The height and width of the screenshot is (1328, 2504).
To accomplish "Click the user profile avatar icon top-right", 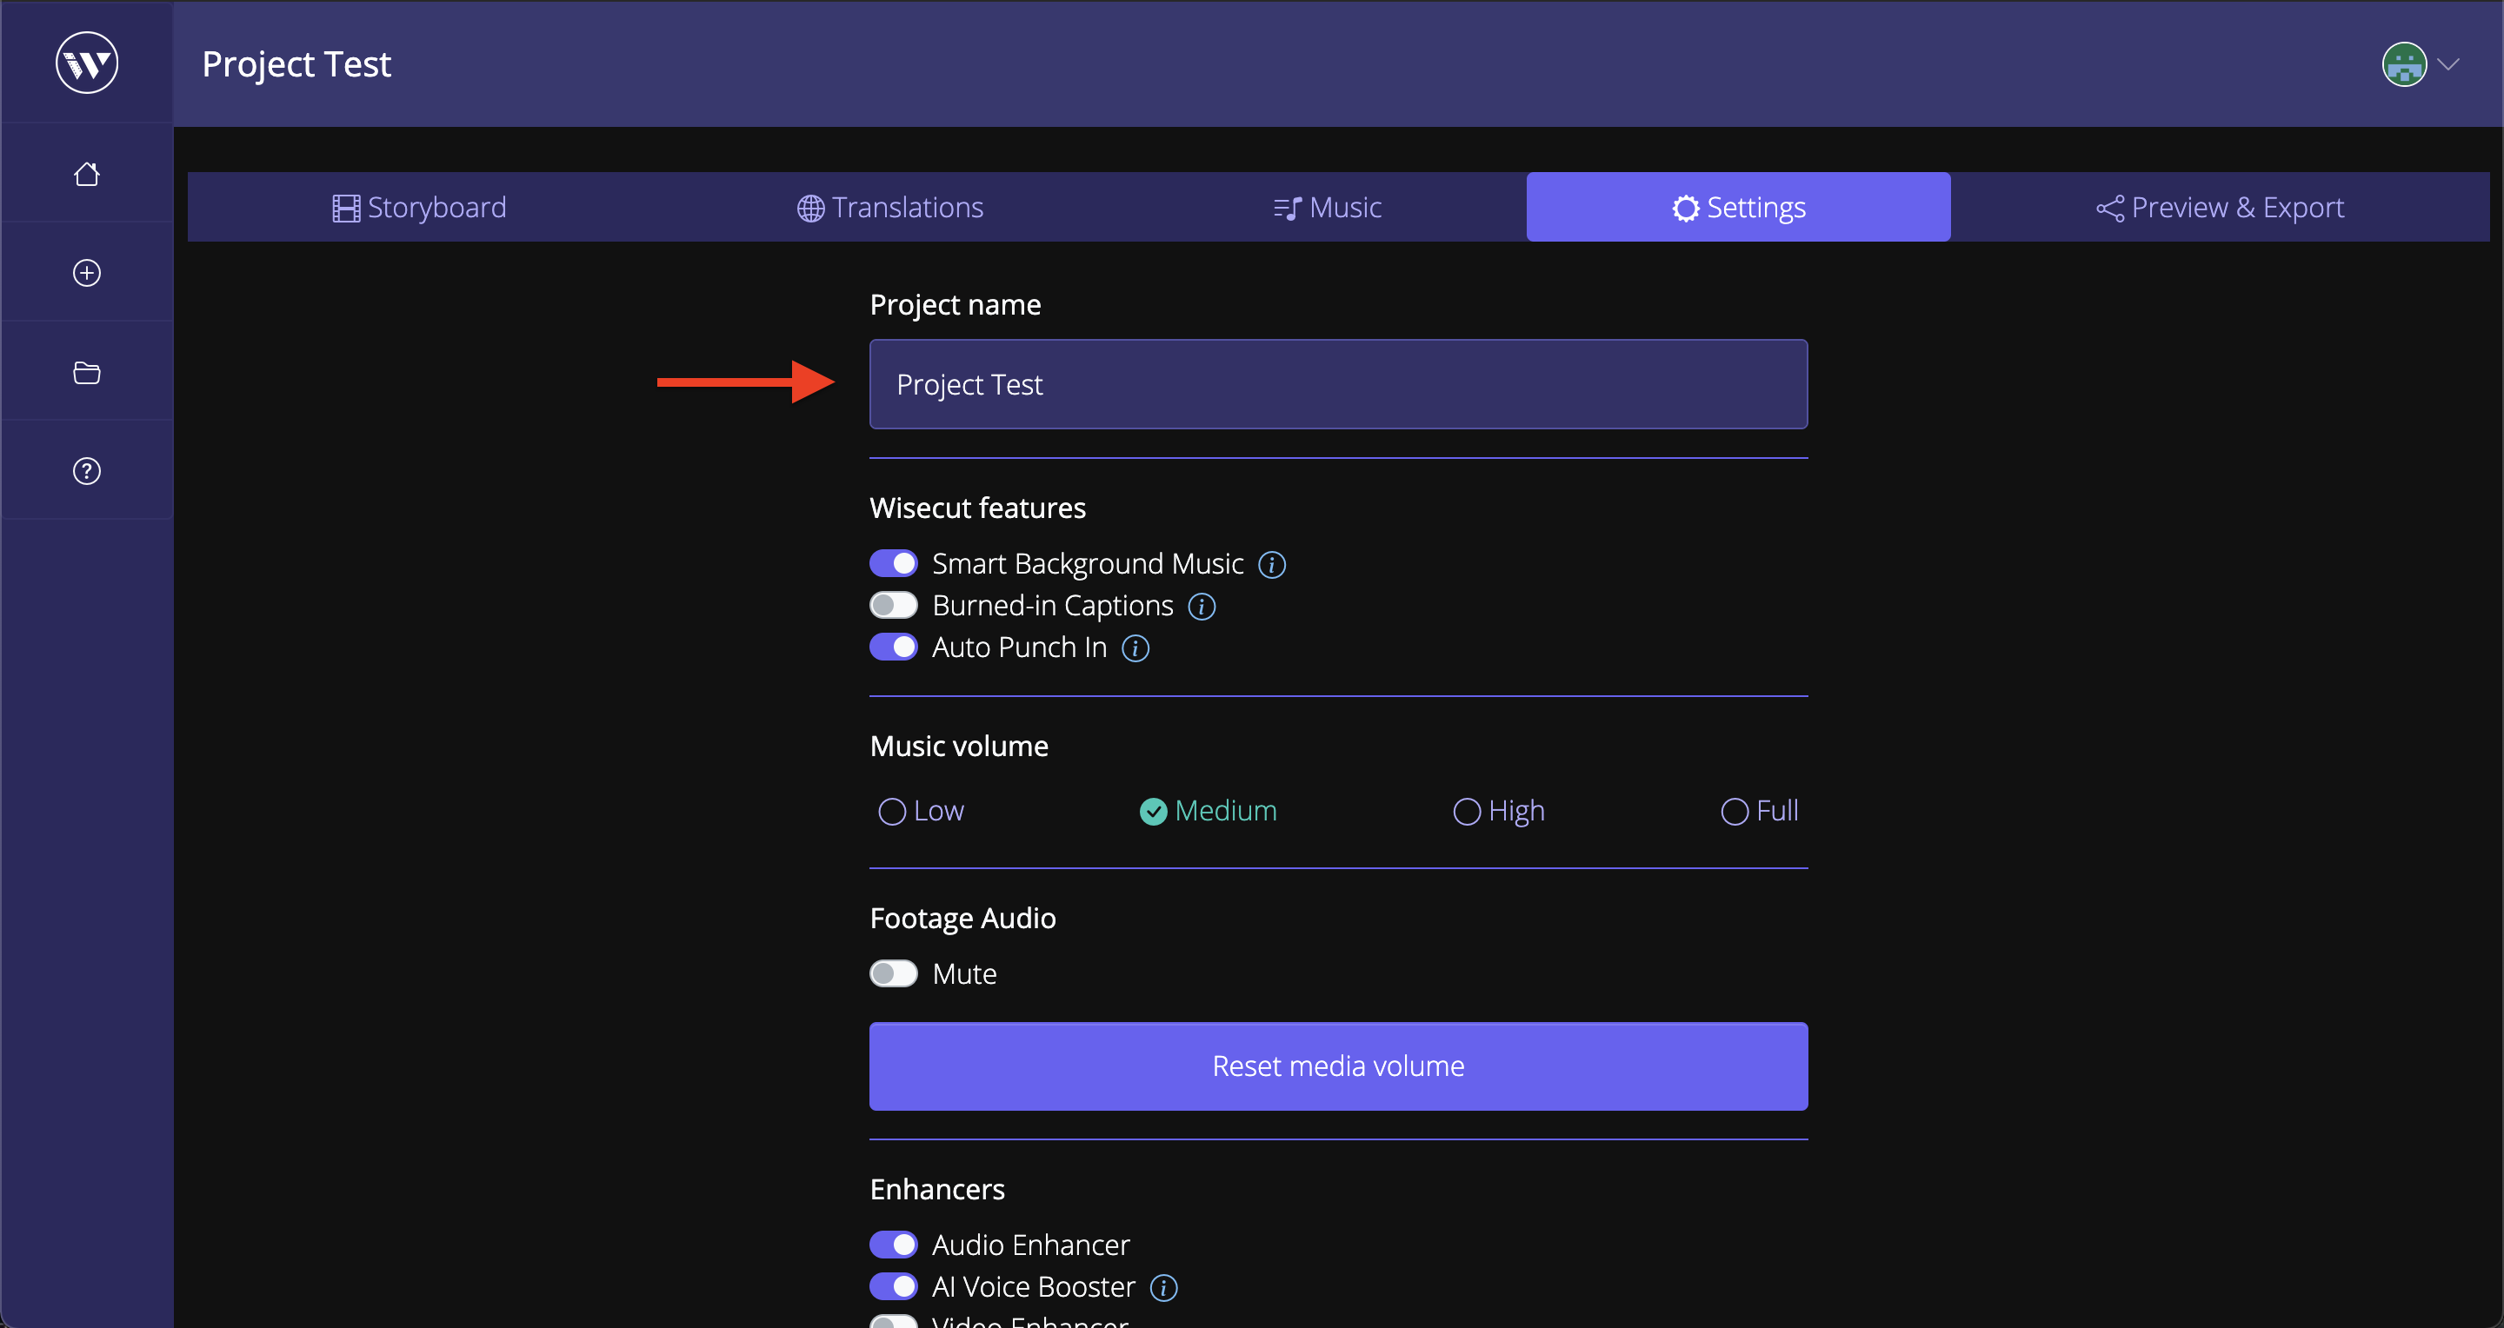I will (x=2405, y=64).
